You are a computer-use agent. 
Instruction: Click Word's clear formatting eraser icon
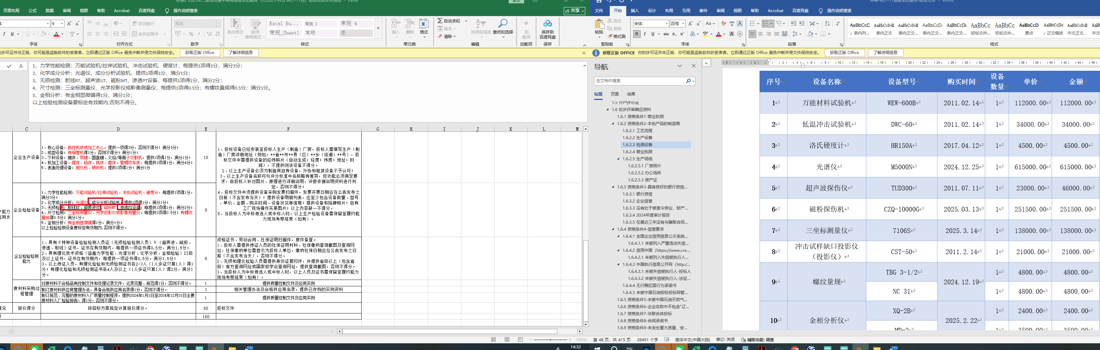coord(723,23)
